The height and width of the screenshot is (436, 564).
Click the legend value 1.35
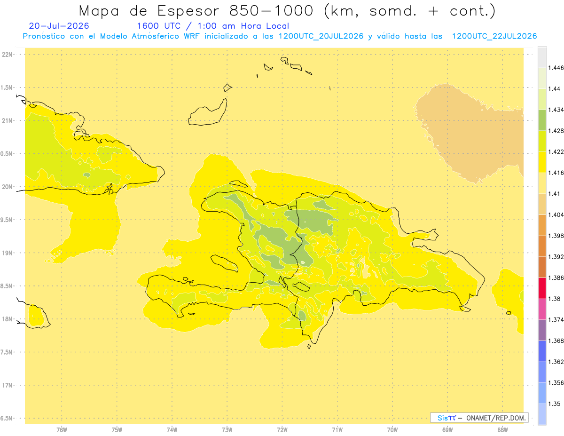coord(555,404)
